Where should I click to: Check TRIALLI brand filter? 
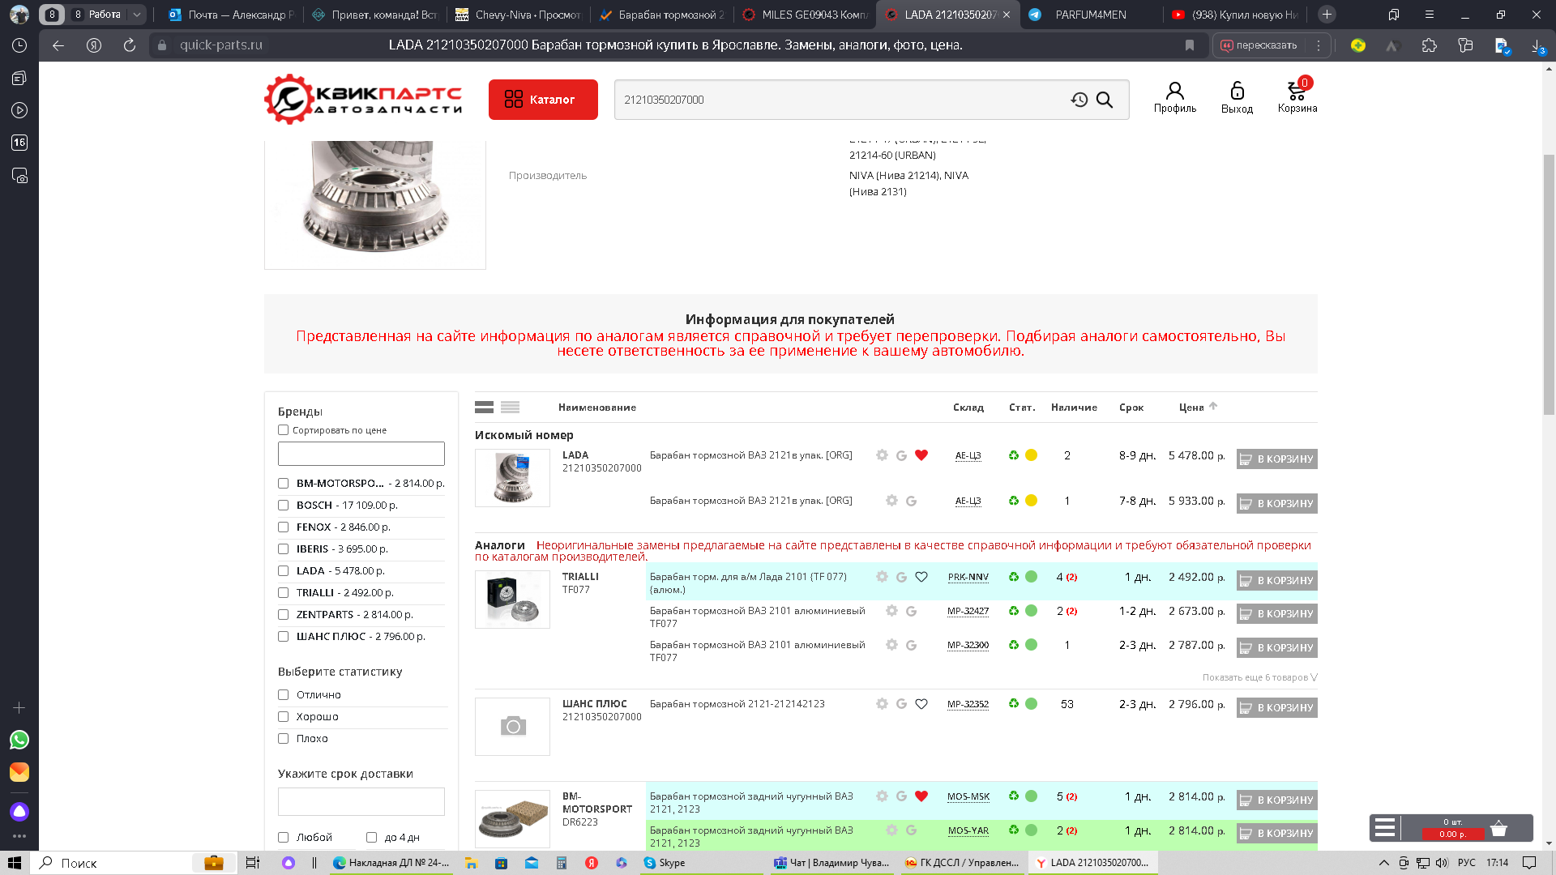pos(283,593)
